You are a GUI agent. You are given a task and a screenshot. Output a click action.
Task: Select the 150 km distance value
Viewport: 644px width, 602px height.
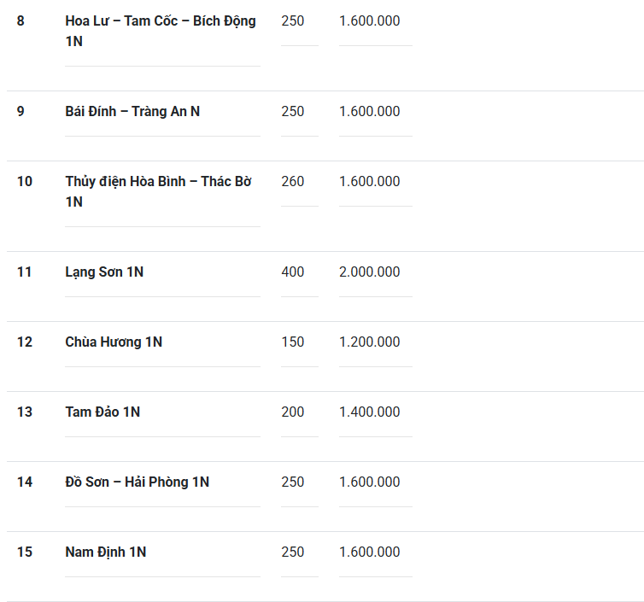tap(292, 342)
